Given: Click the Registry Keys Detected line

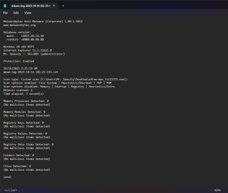Looking at the screenshot, I should point(24,123).
